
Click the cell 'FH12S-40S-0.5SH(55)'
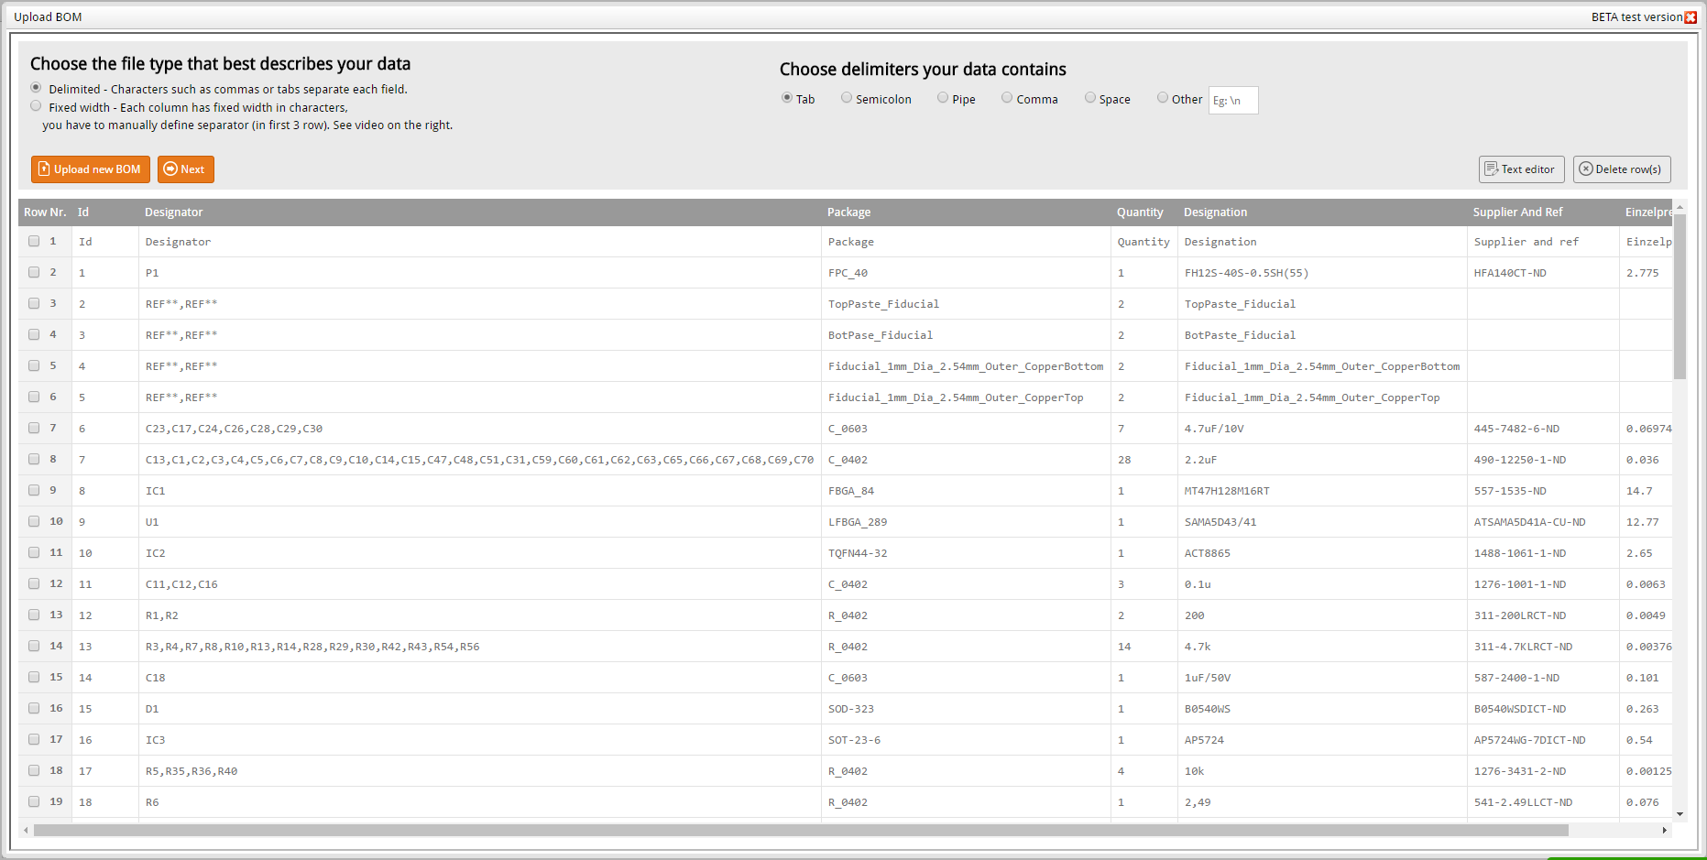coord(1322,273)
